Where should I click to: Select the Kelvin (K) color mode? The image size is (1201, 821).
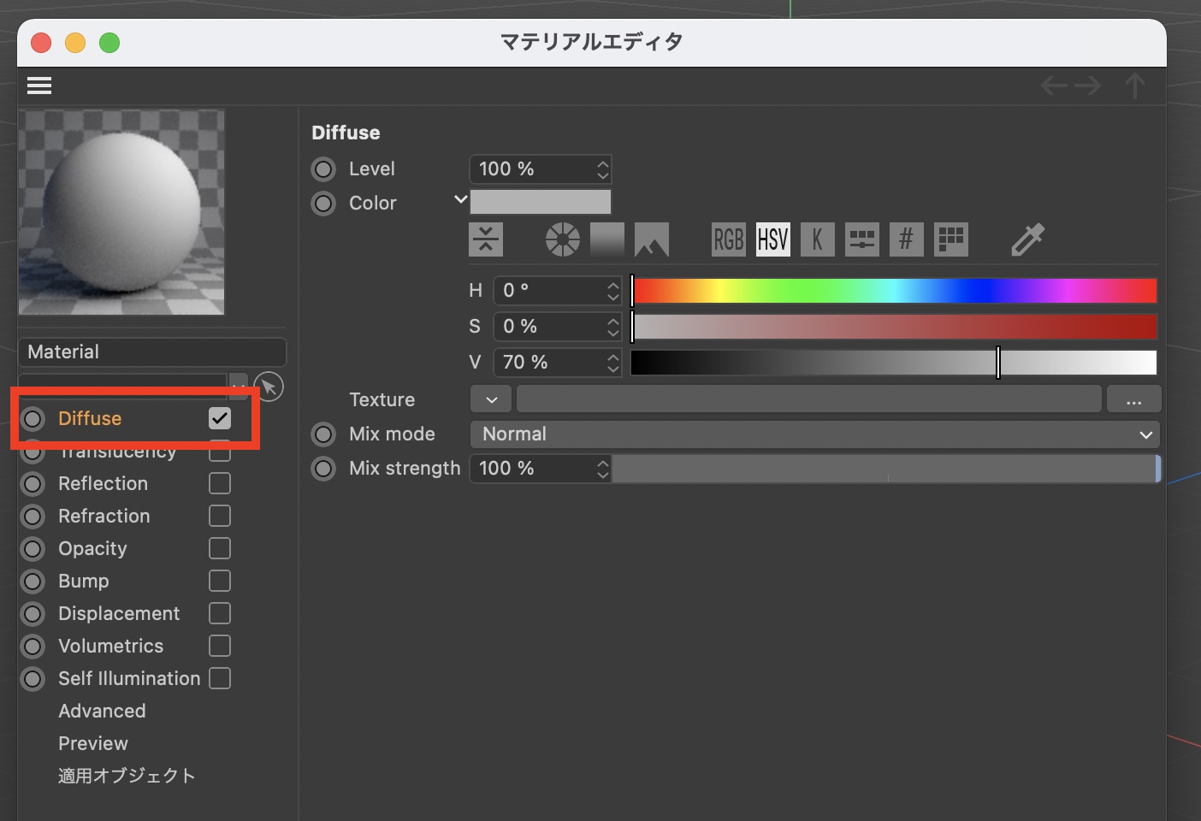tap(817, 240)
